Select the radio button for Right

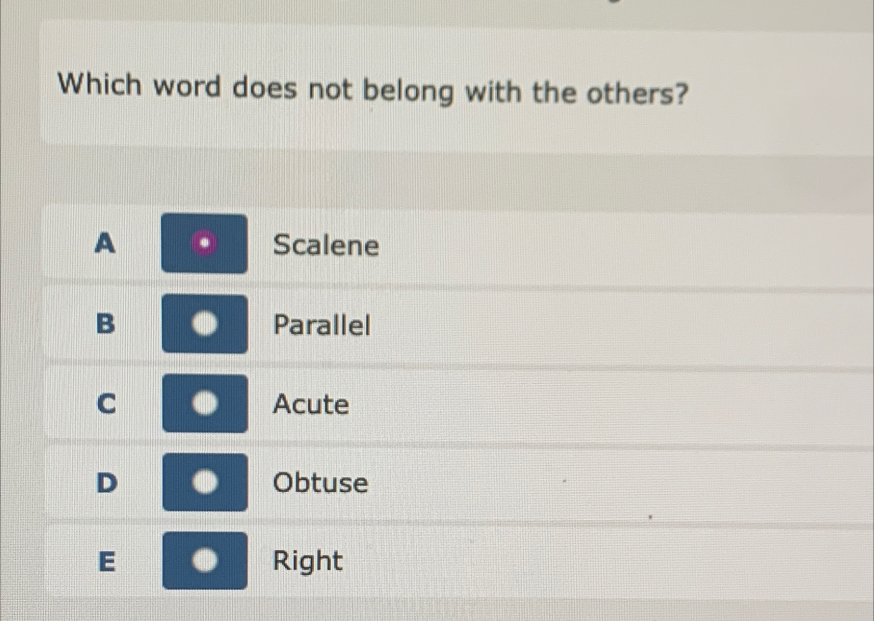205,560
